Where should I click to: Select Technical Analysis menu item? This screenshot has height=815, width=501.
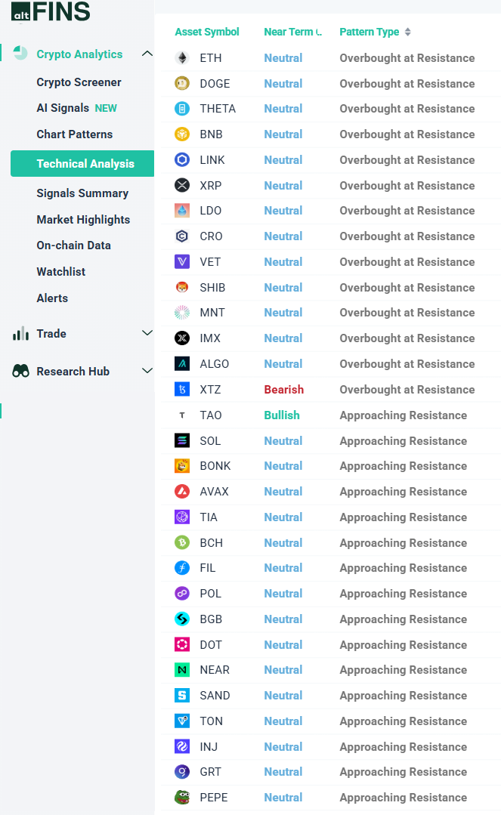point(82,163)
